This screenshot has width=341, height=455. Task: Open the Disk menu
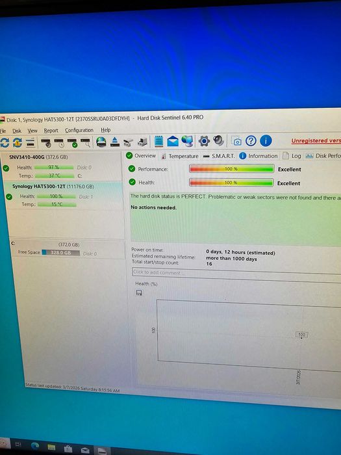click(17, 131)
